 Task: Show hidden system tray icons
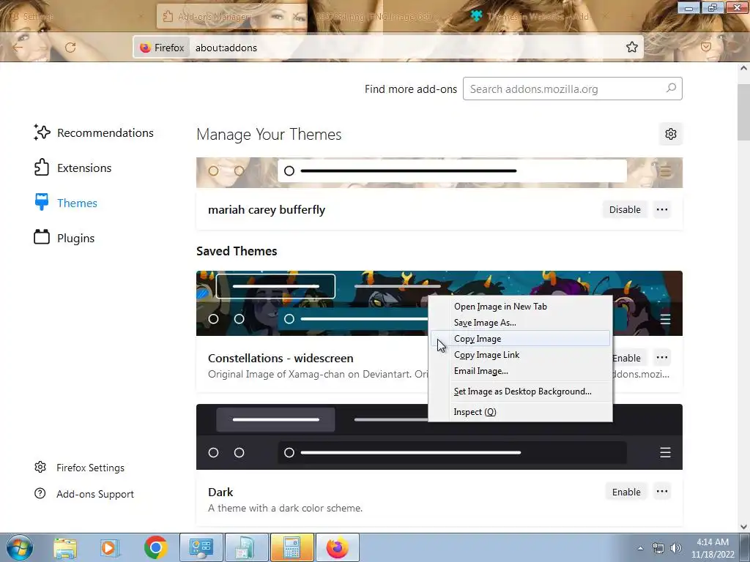pos(640,548)
